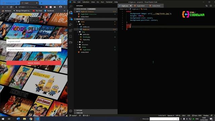Open Chrome's three-dot menu
This screenshot has width=215, height=121.
pos(65,7)
